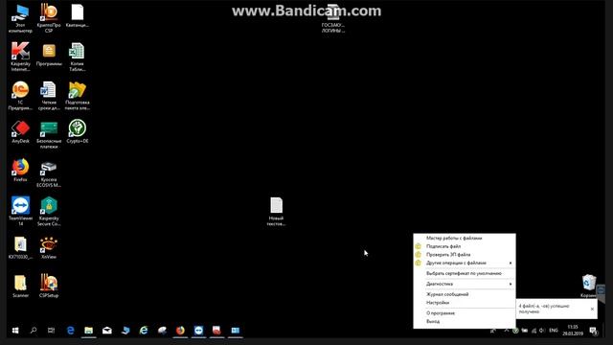Switch to TeamViewer on taskbar
The image size is (613, 345).
(198, 331)
